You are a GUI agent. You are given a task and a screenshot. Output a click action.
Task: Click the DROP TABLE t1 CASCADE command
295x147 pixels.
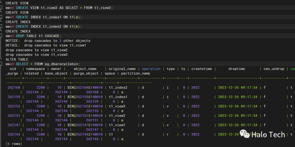(x=39, y=36)
